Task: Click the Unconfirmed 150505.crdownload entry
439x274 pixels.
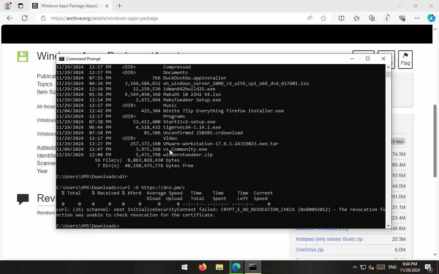Action: click(203, 133)
